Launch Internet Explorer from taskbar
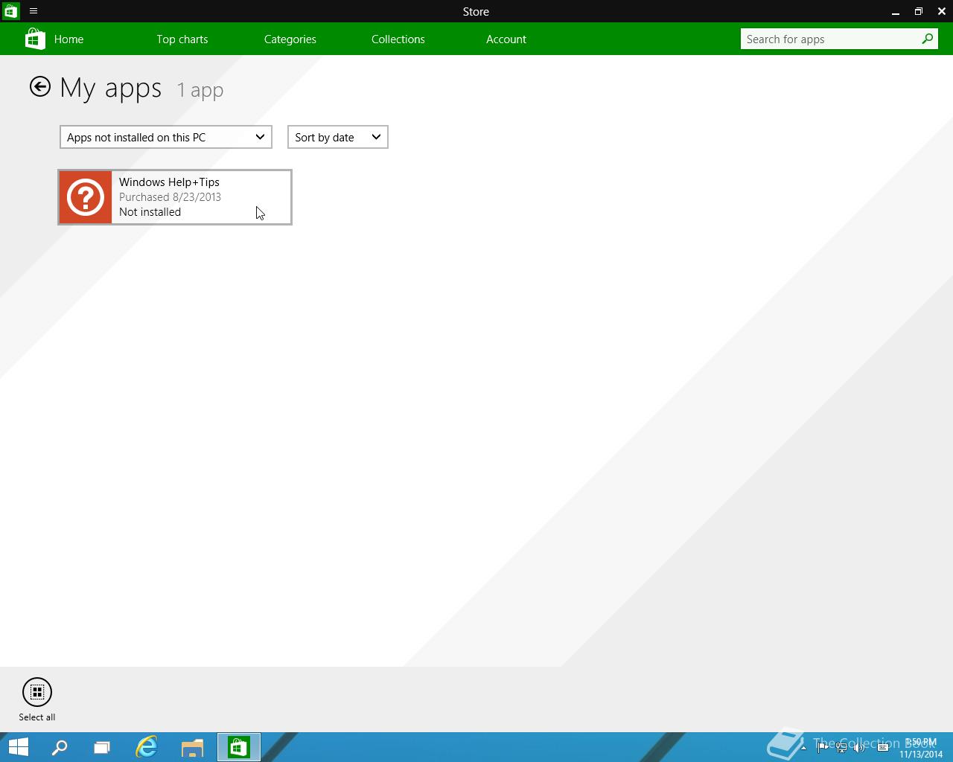This screenshot has height=762, width=953. click(x=147, y=747)
